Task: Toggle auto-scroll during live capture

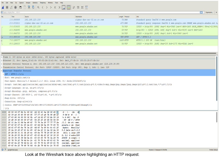Action: 64,7
